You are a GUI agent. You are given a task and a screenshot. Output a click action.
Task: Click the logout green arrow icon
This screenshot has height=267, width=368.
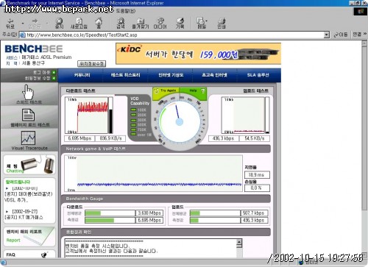point(54,72)
